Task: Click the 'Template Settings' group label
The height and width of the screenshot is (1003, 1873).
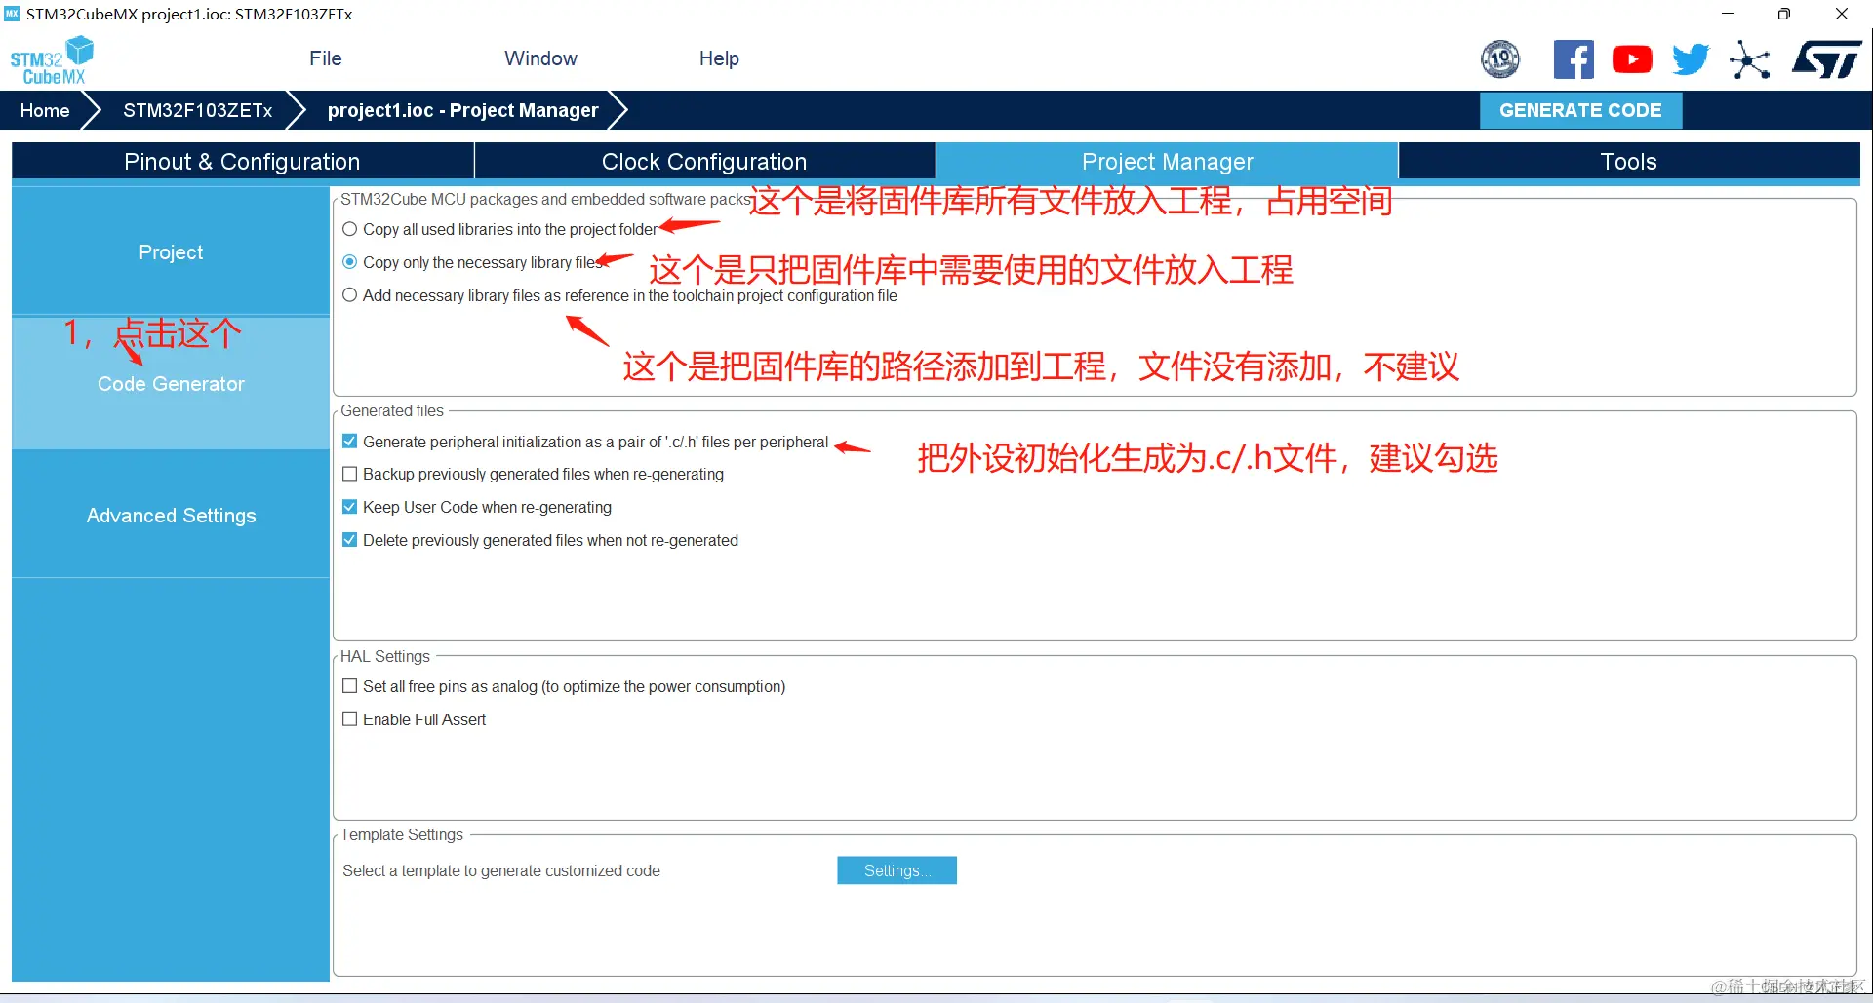Action: (x=402, y=834)
